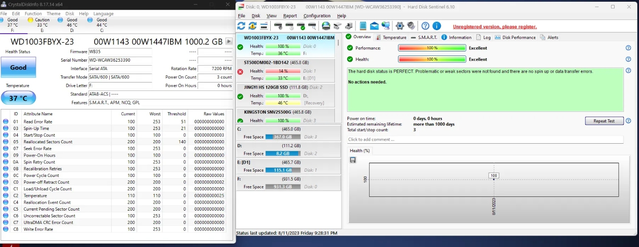This screenshot has height=247, width=639.
Task: Select the Overview tab
Action: tap(358, 37)
